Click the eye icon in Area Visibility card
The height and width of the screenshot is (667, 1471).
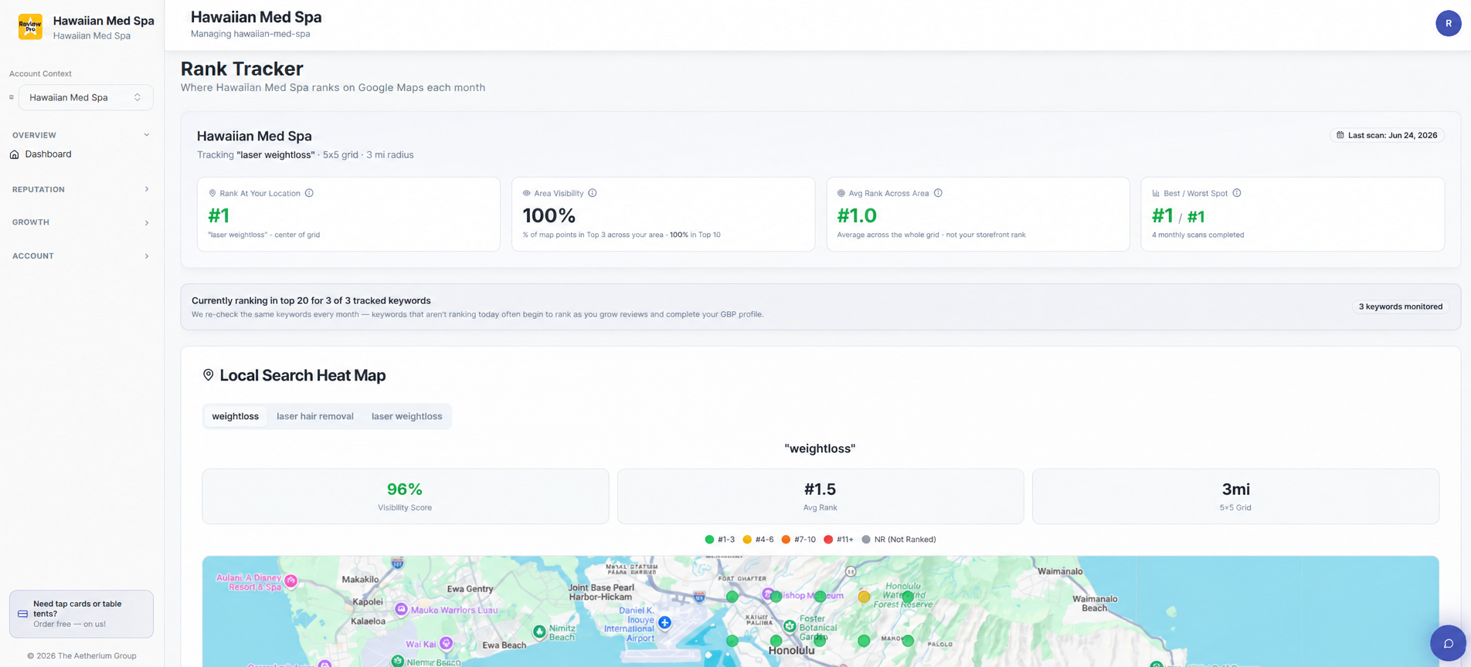[x=526, y=193]
